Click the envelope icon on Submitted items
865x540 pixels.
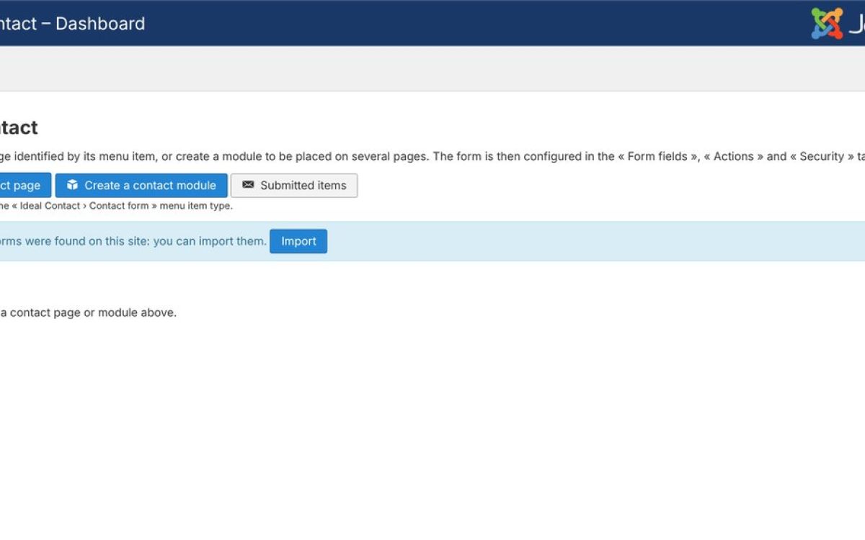click(248, 185)
